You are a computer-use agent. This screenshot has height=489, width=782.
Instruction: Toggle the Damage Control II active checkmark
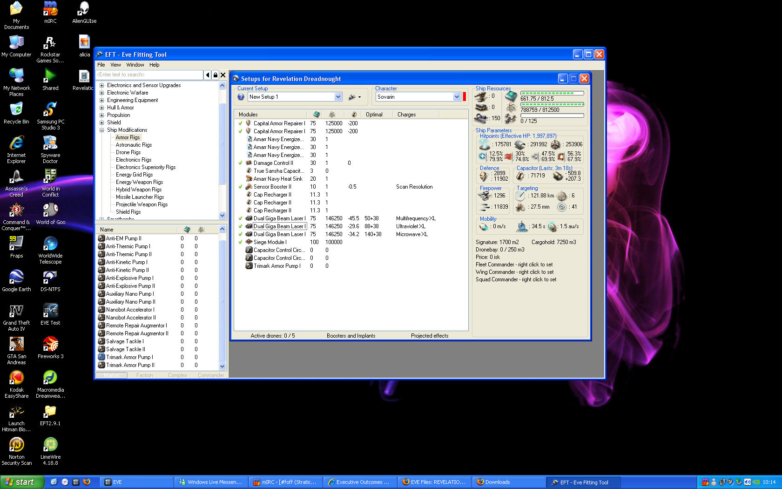[x=241, y=163]
